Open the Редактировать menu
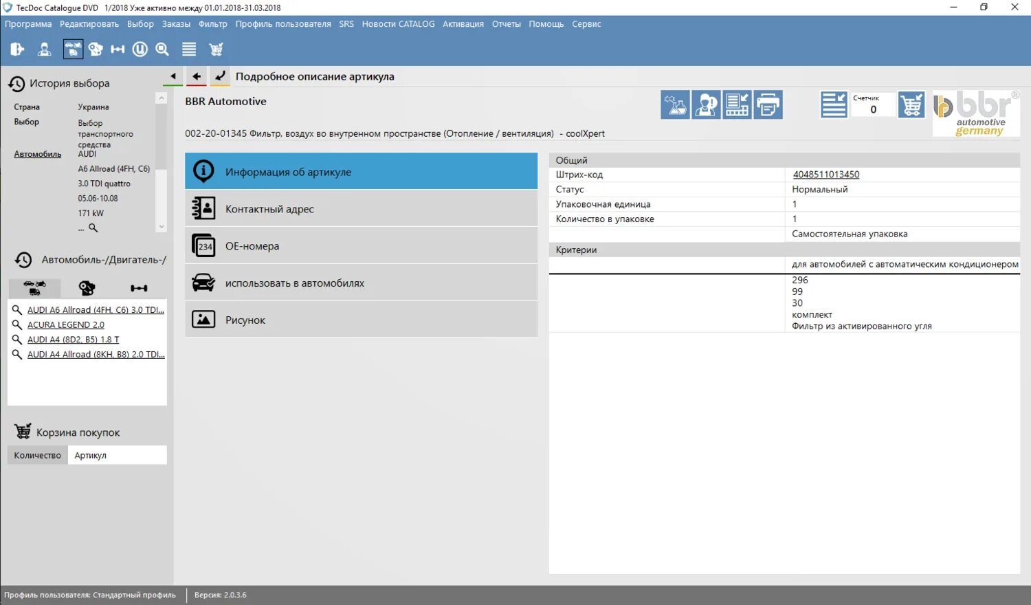The width and height of the screenshot is (1031, 605). pyautogui.click(x=89, y=24)
